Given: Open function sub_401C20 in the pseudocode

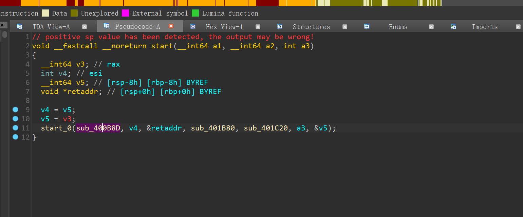Looking at the screenshot, I should click(x=266, y=128).
